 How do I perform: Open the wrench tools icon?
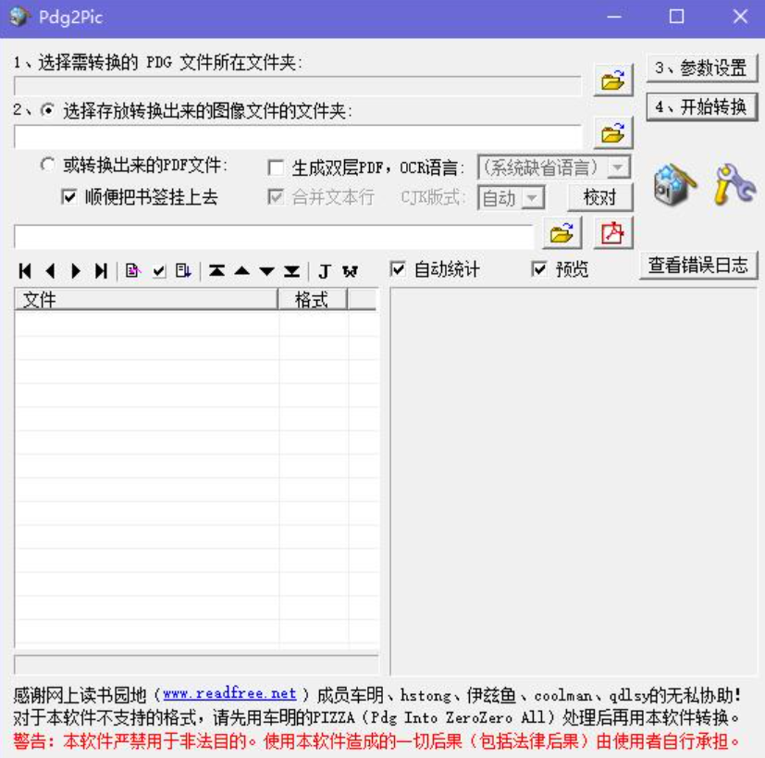point(734,184)
